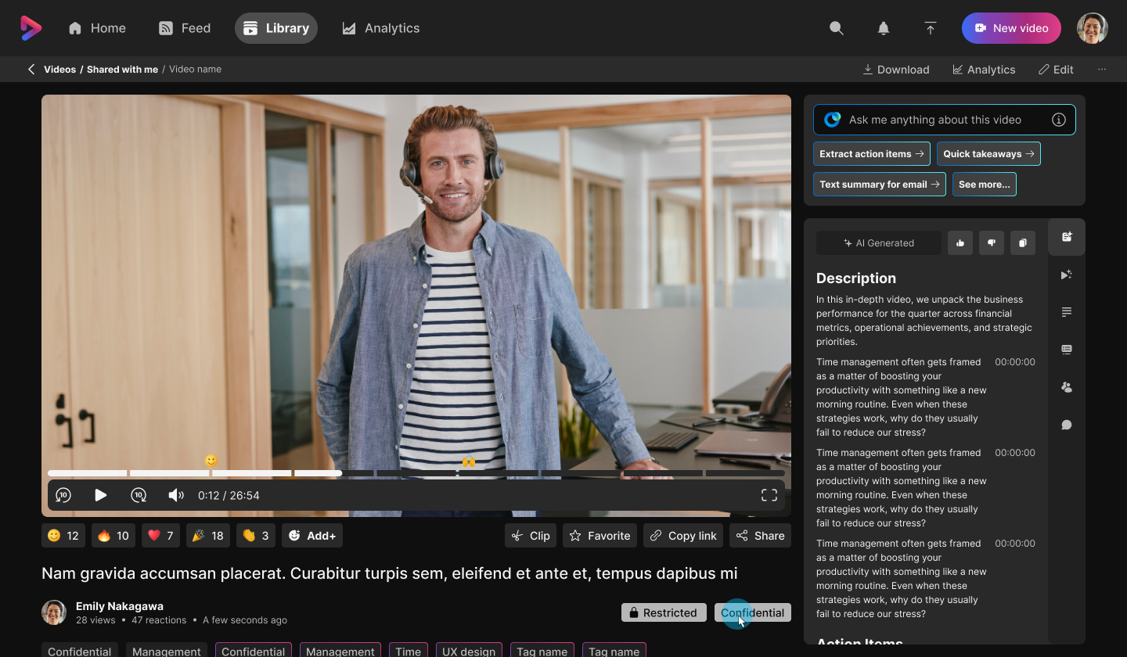Thumbs up the AI generated description
This screenshot has height=657, width=1127.
coord(960,242)
